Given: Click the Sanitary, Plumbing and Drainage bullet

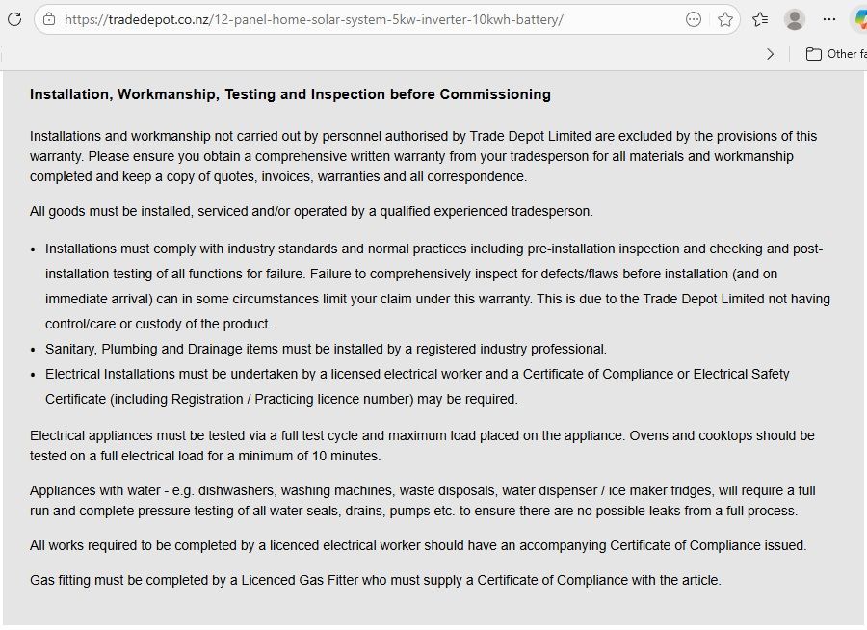Looking at the screenshot, I should tap(326, 349).
